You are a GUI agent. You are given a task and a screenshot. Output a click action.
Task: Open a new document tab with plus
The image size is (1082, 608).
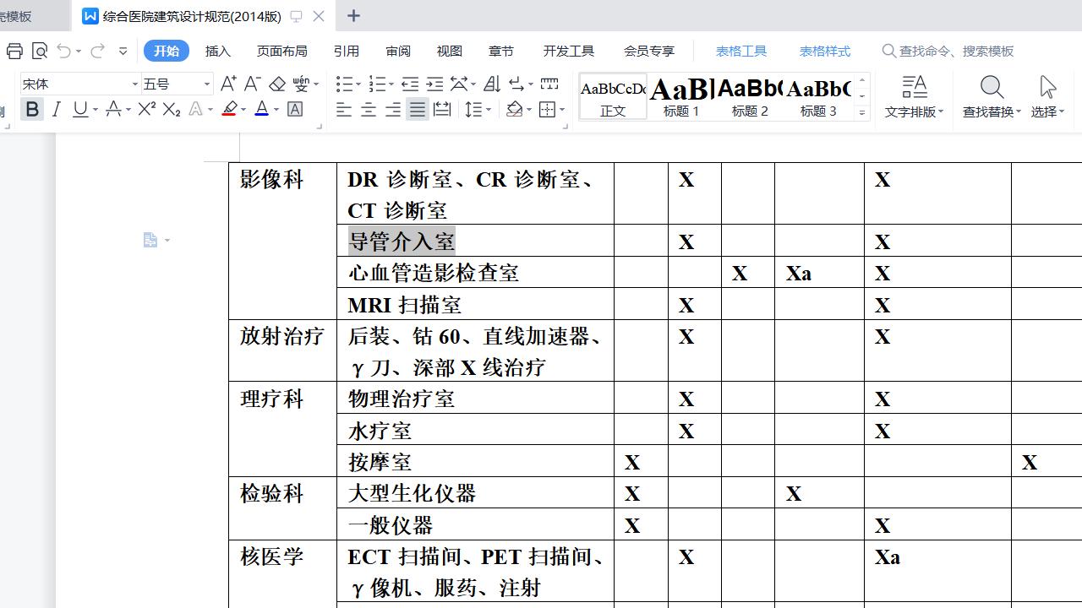click(353, 16)
